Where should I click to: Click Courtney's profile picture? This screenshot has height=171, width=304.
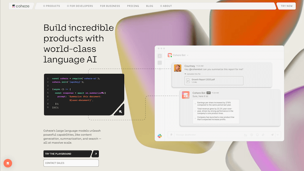177,68
